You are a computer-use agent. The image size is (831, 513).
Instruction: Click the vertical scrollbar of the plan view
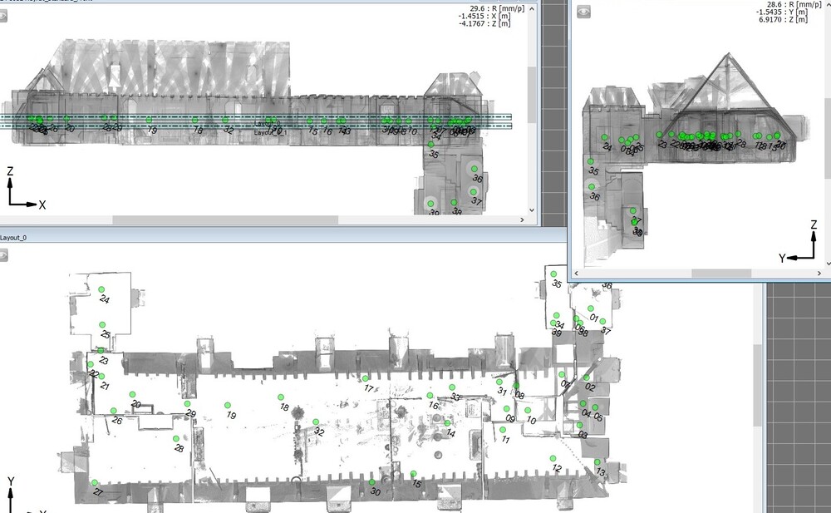[756, 382]
